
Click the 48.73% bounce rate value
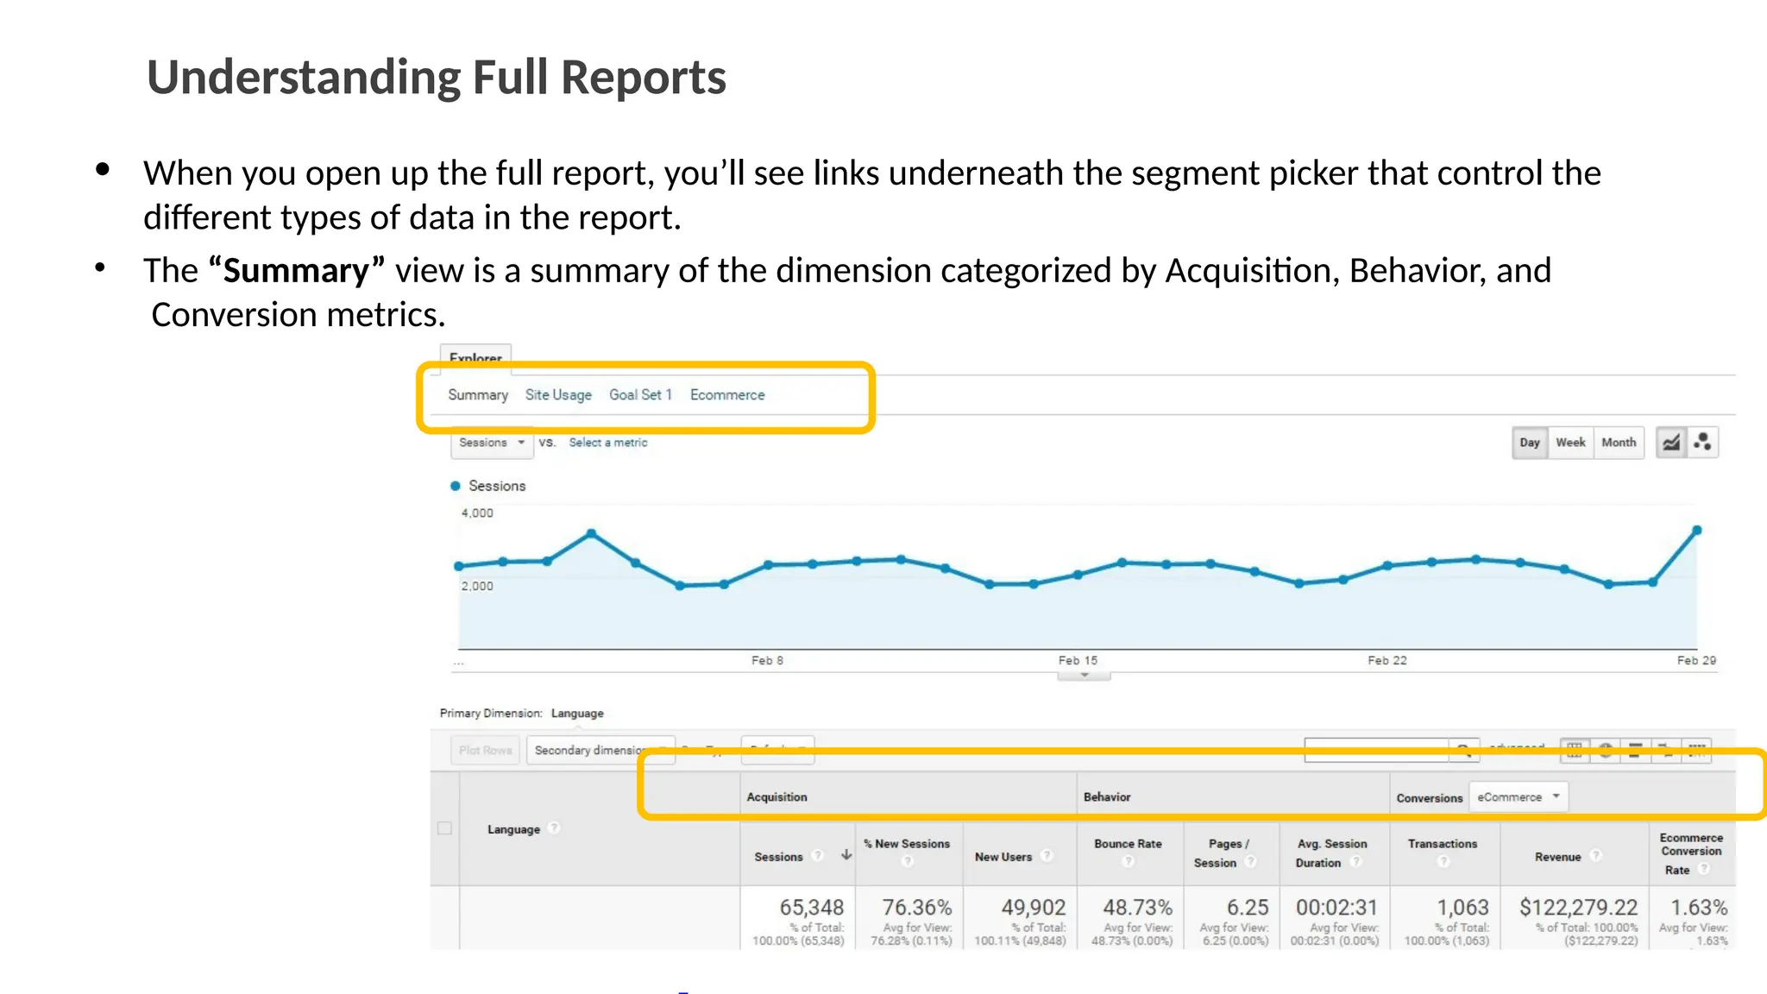(1137, 907)
